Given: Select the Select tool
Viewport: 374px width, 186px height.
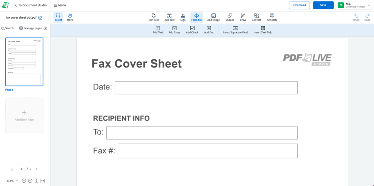Looking at the screenshot, I should click(58, 18).
